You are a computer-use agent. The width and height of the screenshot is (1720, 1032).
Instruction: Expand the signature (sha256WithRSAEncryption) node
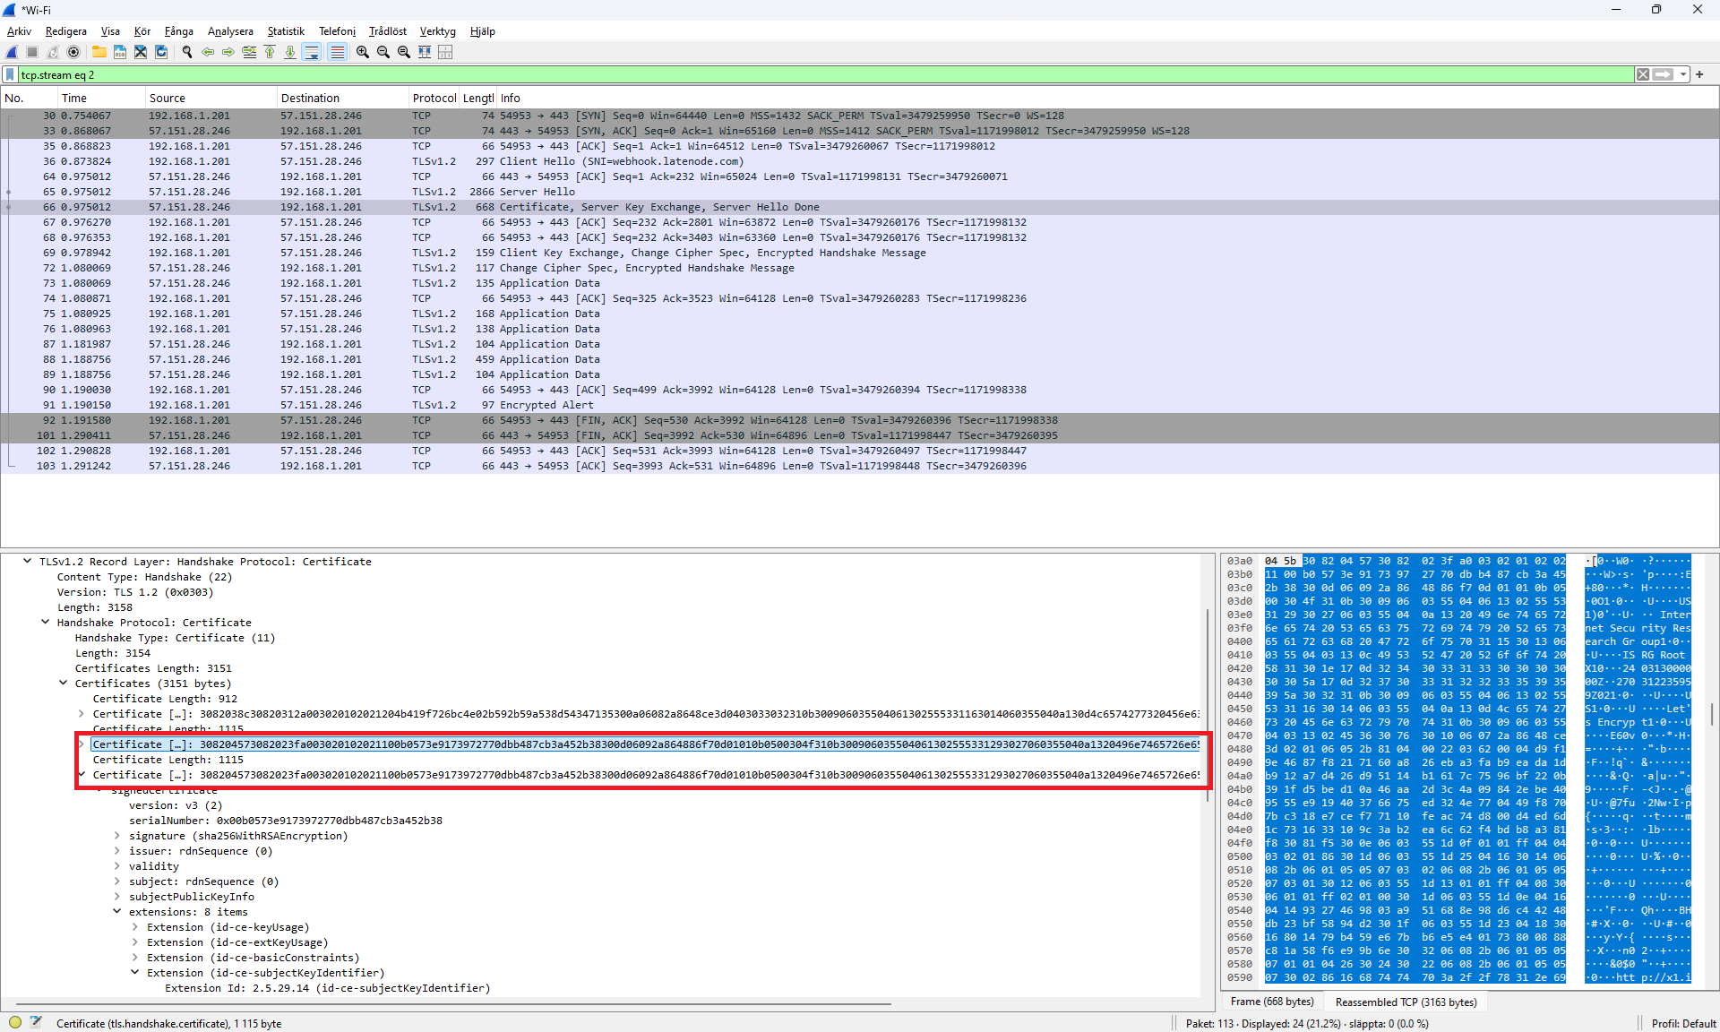pos(116,836)
